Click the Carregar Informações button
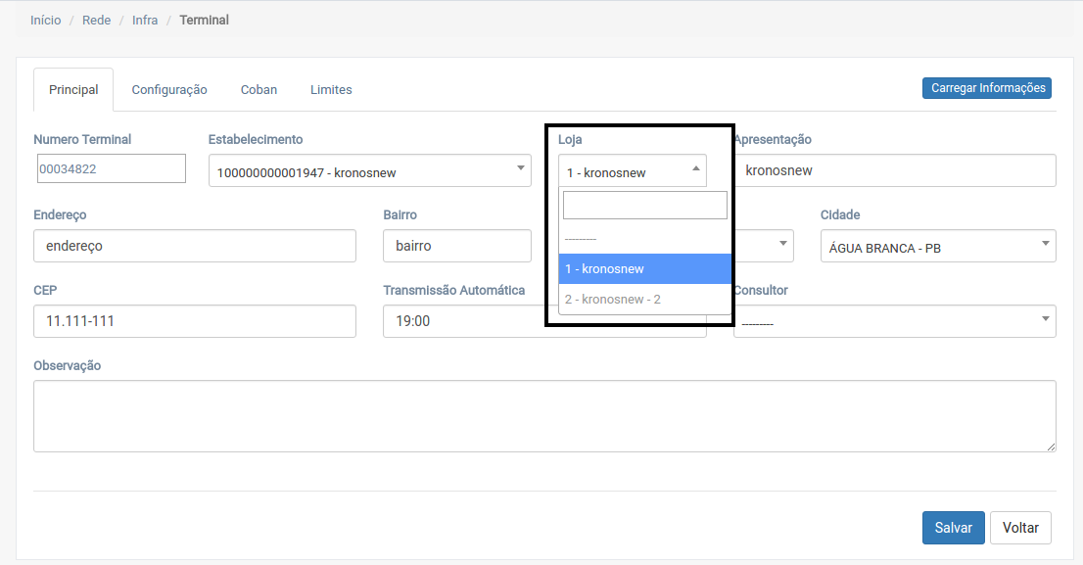Screen dimensions: 1083x565 click(x=986, y=88)
